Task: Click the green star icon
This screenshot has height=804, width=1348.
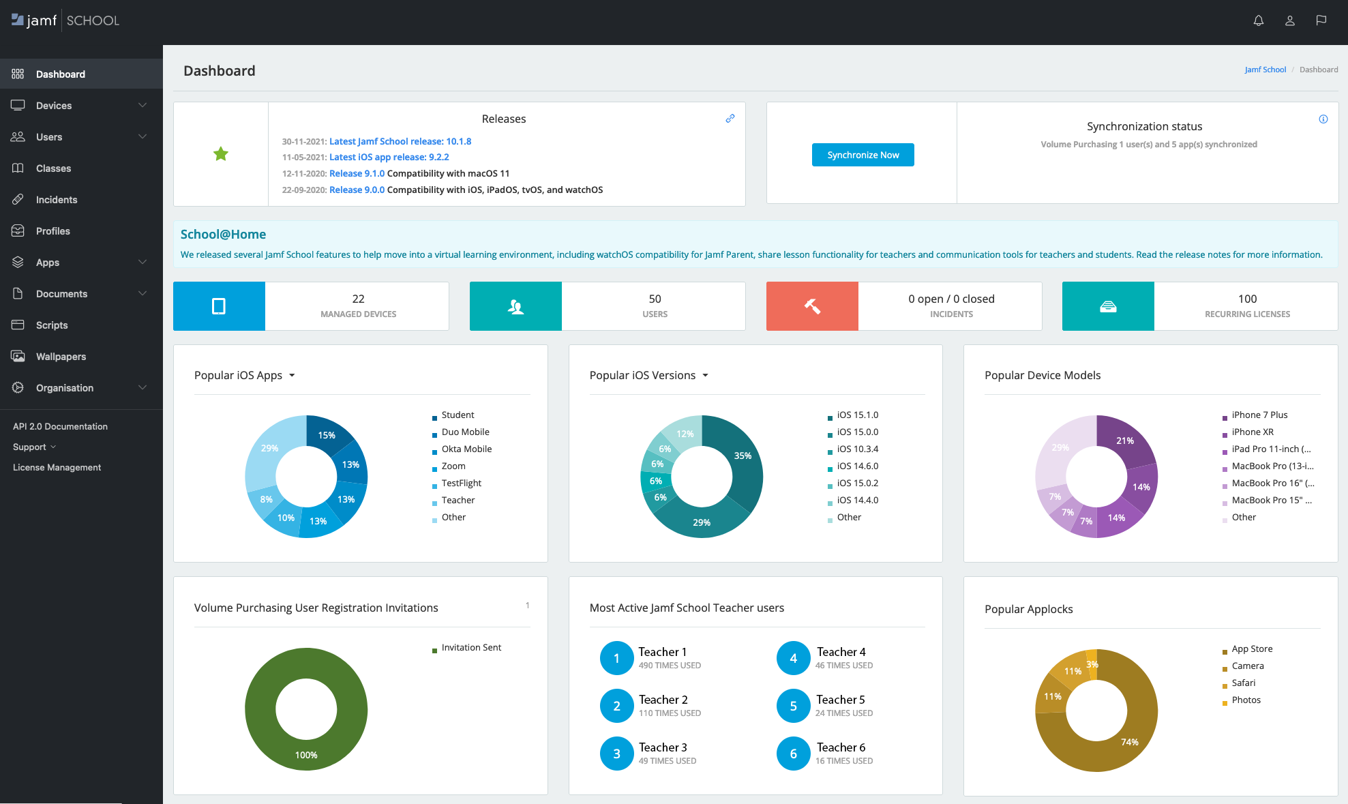Action: (220, 154)
